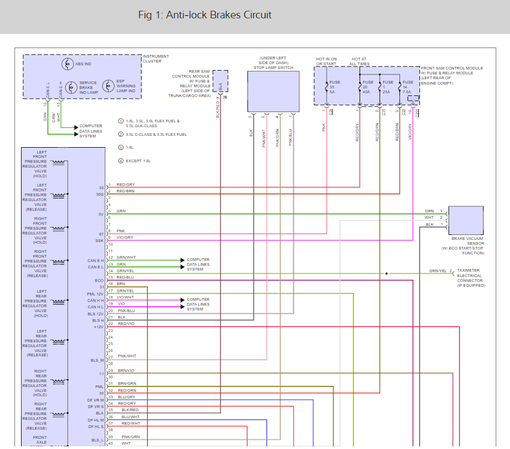Click the Brake Vacuum Sensor box
The width and height of the screenshot is (510, 449).
tap(466, 220)
